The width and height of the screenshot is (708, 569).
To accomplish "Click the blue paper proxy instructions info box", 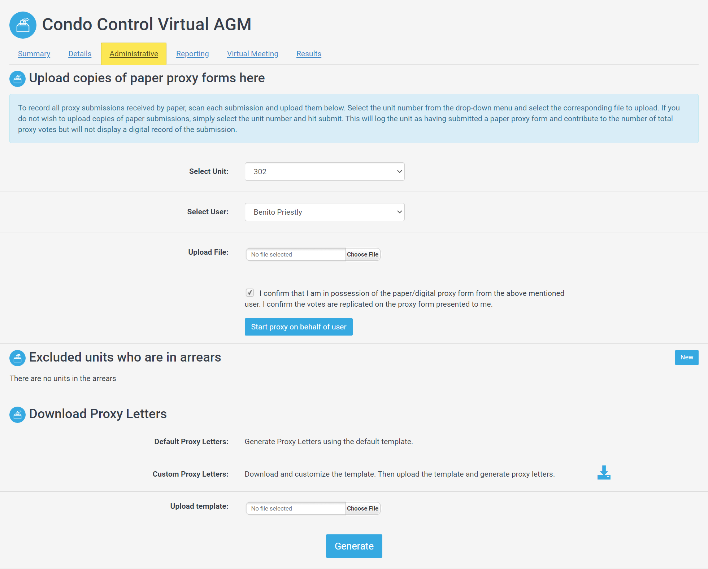I will click(x=354, y=119).
